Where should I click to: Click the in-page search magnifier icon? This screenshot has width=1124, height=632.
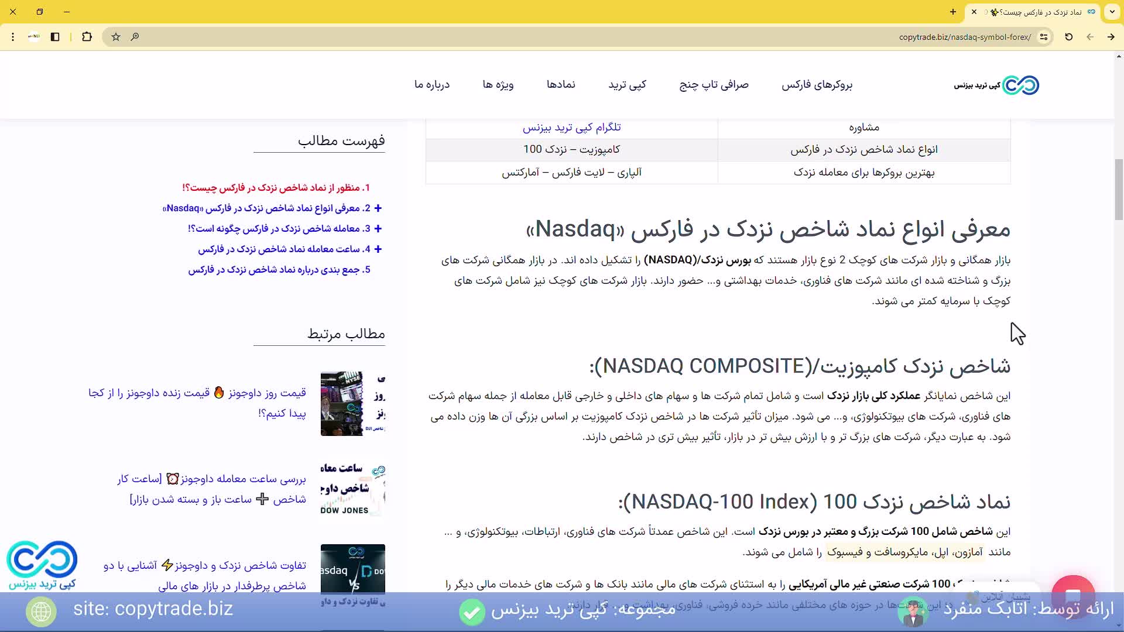(x=135, y=37)
